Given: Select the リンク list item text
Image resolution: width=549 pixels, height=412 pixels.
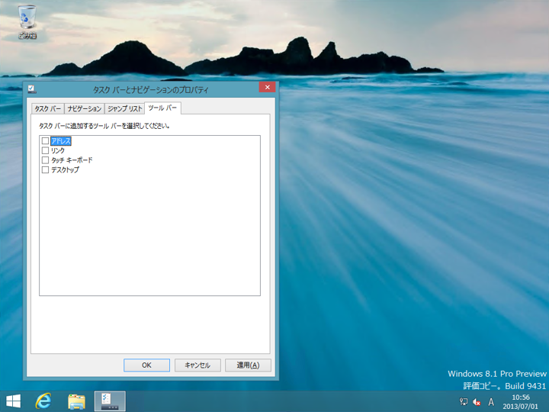Looking at the screenshot, I should click(x=58, y=150).
